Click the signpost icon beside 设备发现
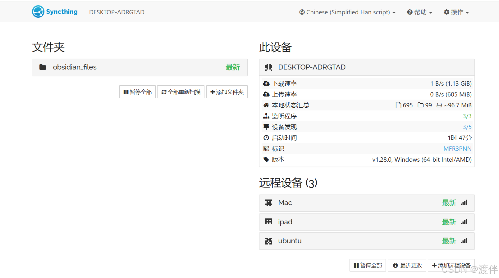The height and width of the screenshot is (278, 499). tap(266, 127)
